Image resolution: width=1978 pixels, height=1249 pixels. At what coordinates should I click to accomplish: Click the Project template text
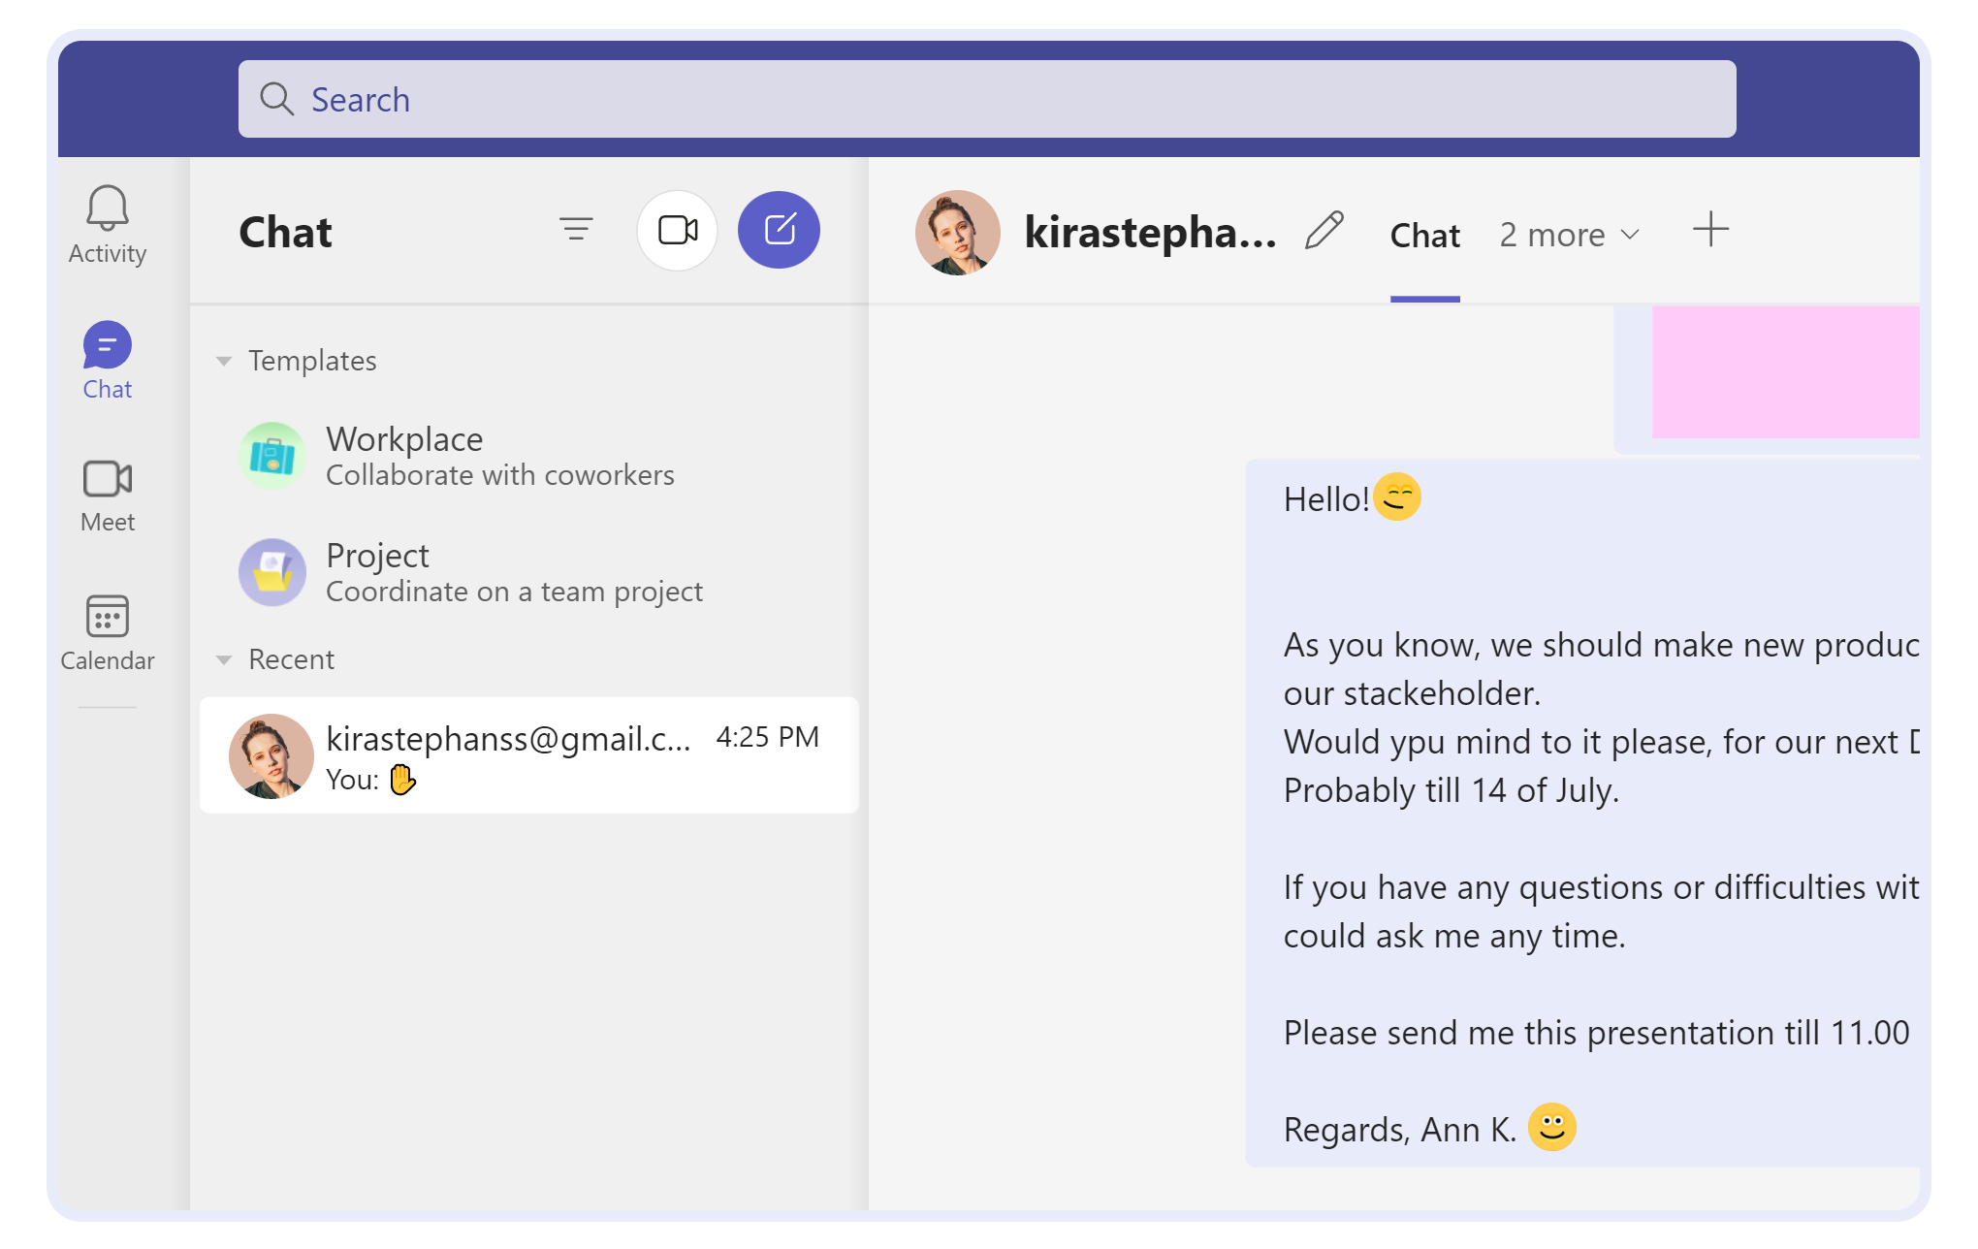pos(377,556)
